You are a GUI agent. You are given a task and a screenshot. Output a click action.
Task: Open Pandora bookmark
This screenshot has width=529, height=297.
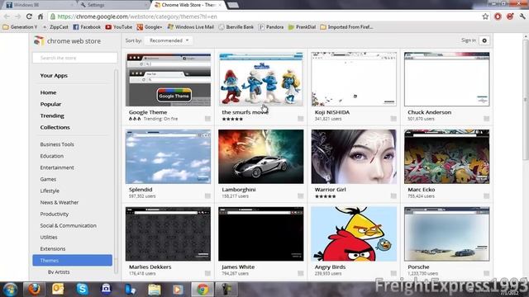[271, 27]
